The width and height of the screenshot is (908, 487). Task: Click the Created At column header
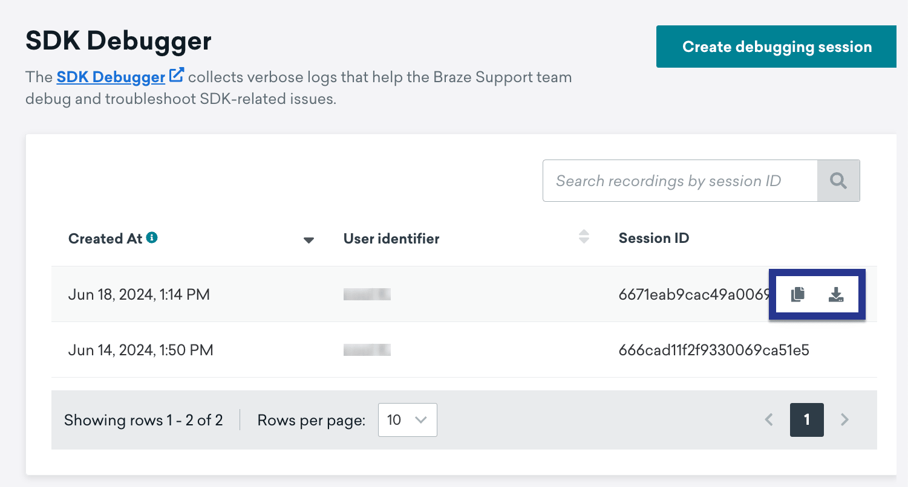coord(105,239)
